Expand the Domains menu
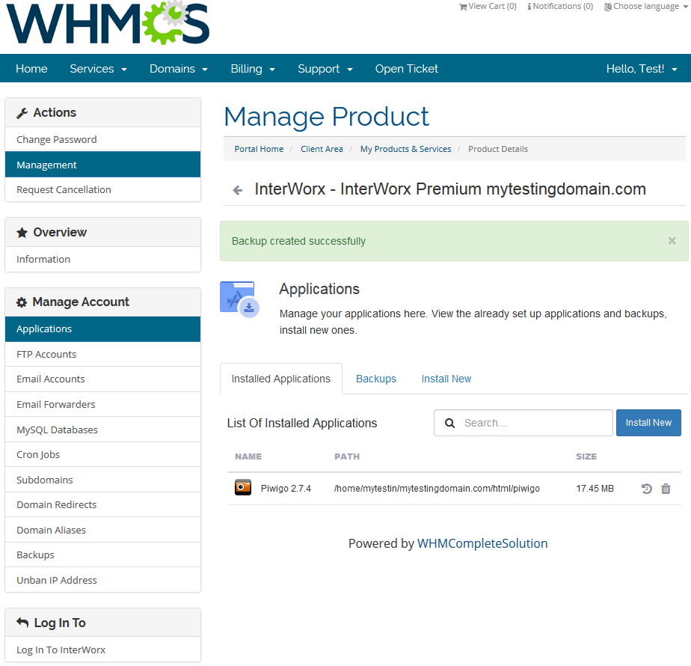The height and width of the screenshot is (666, 691). (x=179, y=69)
